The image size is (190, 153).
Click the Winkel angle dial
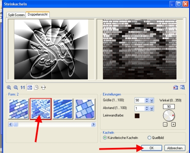[169, 115]
